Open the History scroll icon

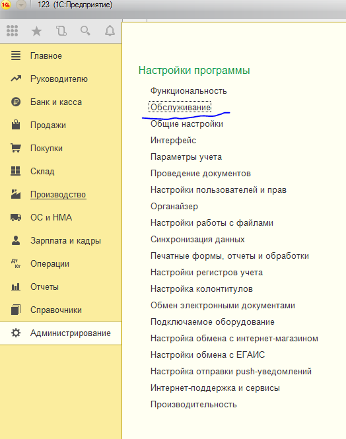coord(61,31)
